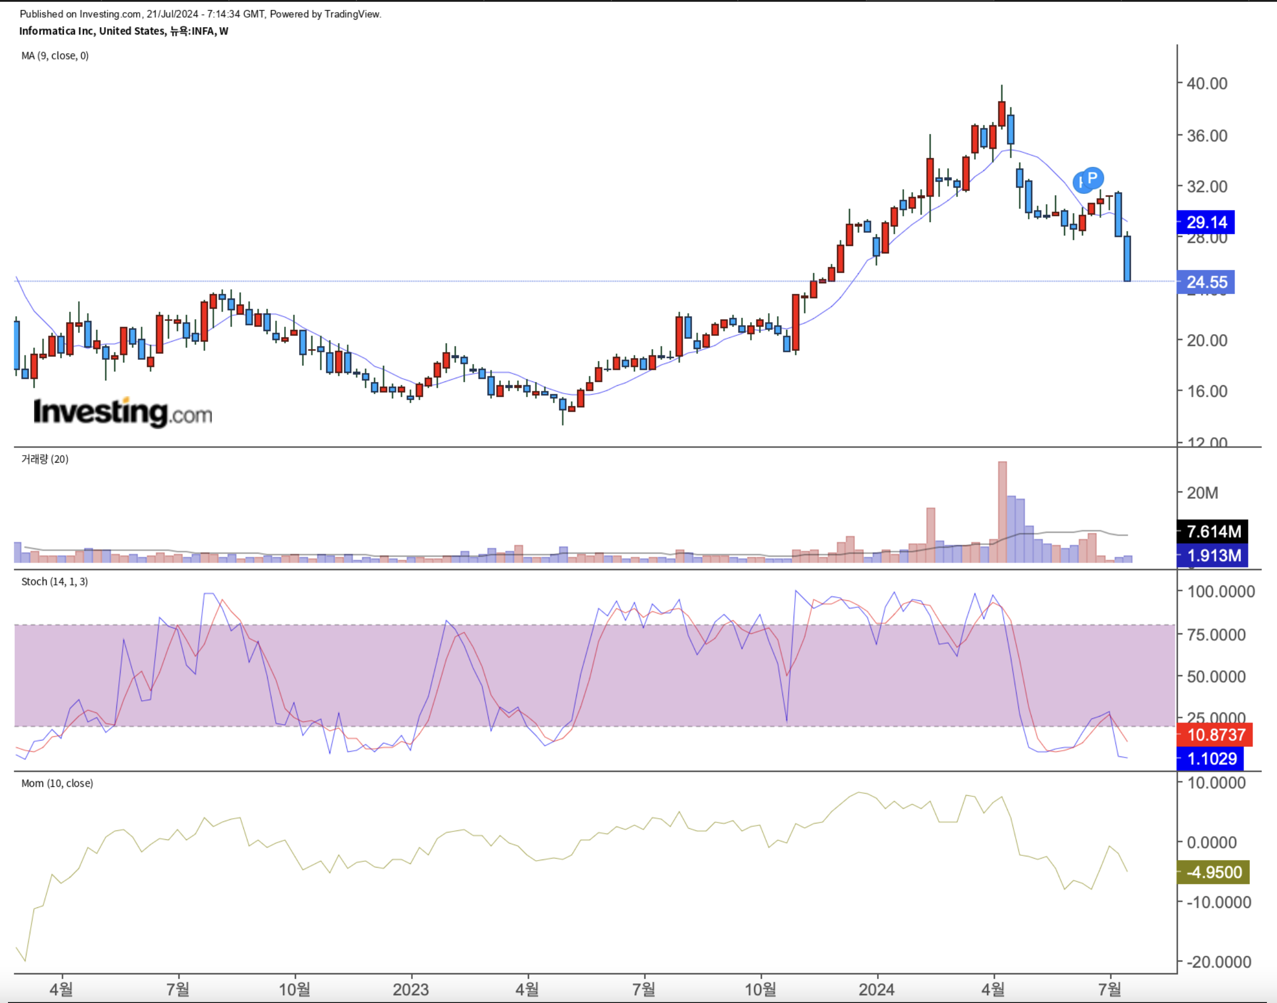Click the 2024 time axis label
The width and height of the screenshot is (1277, 1003).
[x=877, y=990]
